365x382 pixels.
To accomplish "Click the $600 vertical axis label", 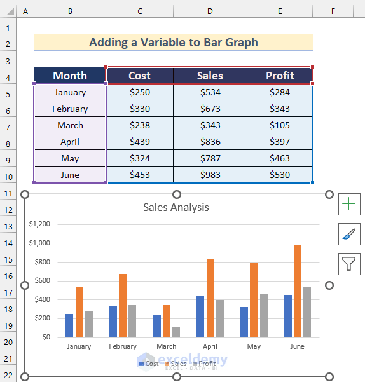I will tap(43, 281).
